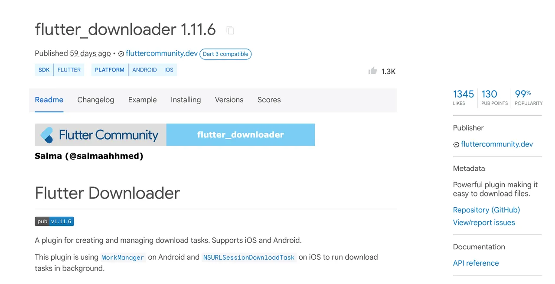Screen dimensions: 555x284
Task: Click the Metadata sidebar heading
Action: [469, 168]
